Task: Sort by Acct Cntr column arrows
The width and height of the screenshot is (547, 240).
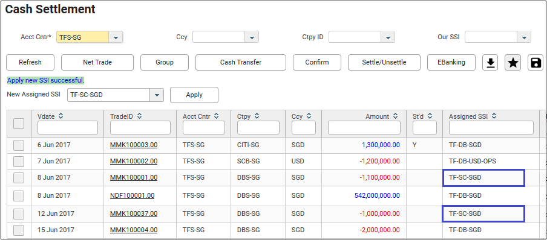Action: point(216,116)
